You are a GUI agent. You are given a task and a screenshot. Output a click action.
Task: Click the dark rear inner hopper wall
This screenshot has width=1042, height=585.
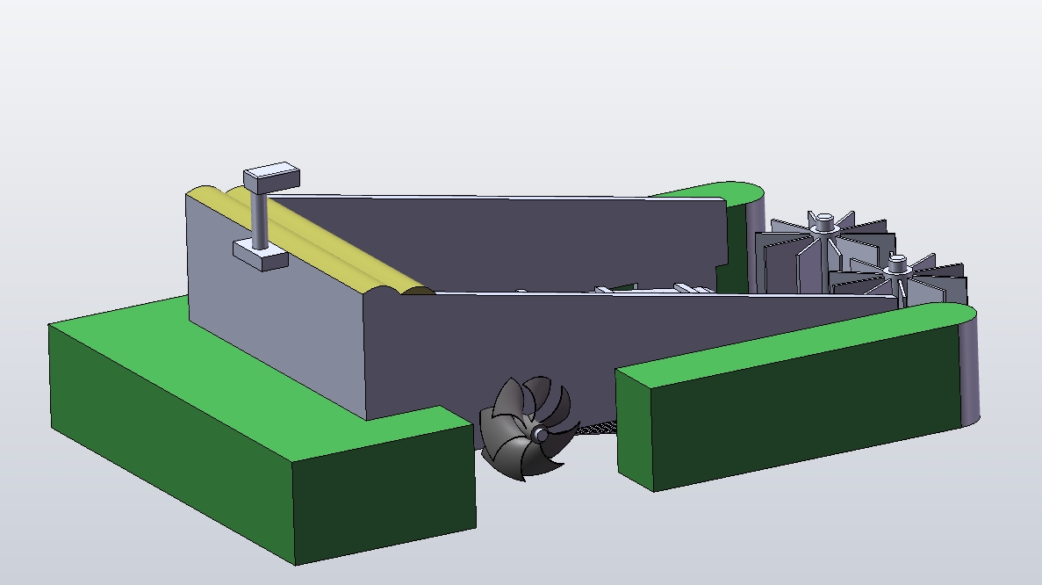[x=505, y=245]
